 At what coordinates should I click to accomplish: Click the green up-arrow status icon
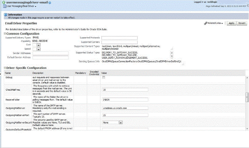coord(4,2)
